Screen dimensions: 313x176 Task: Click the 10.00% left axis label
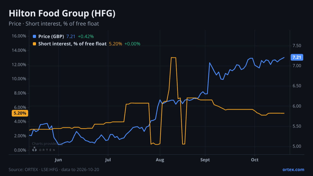(19, 79)
